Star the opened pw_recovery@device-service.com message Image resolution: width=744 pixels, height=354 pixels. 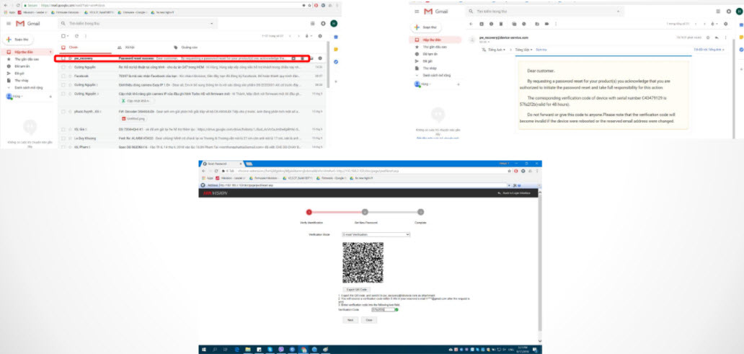click(x=709, y=37)
